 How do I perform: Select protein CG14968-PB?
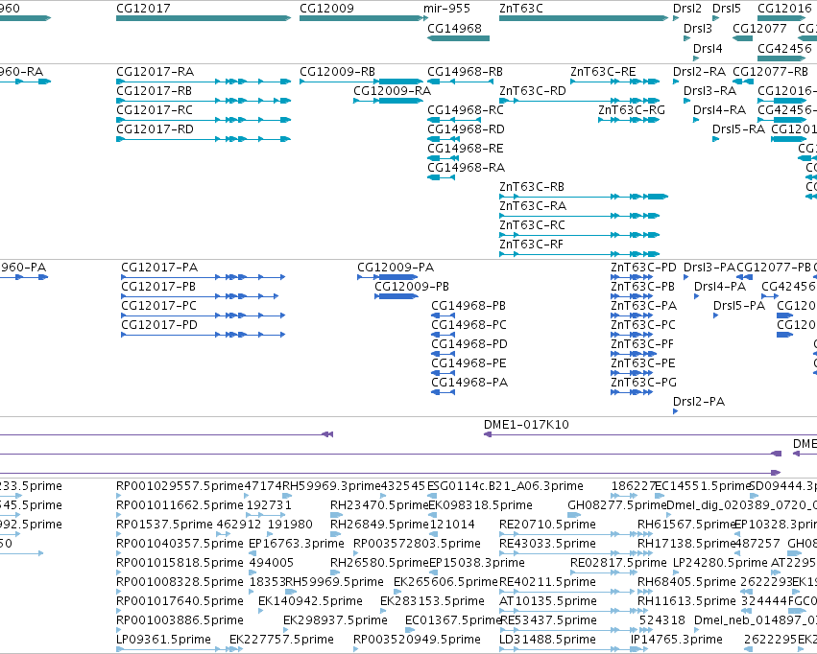(444, 315)
